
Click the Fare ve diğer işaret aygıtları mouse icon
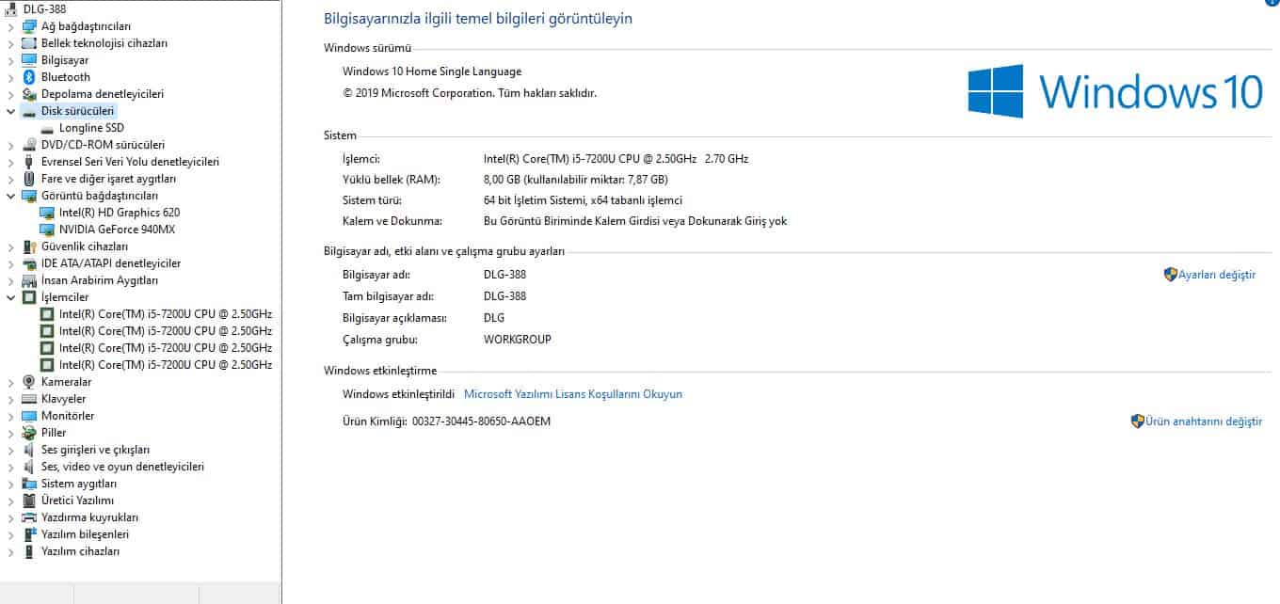tap(29, 179)
